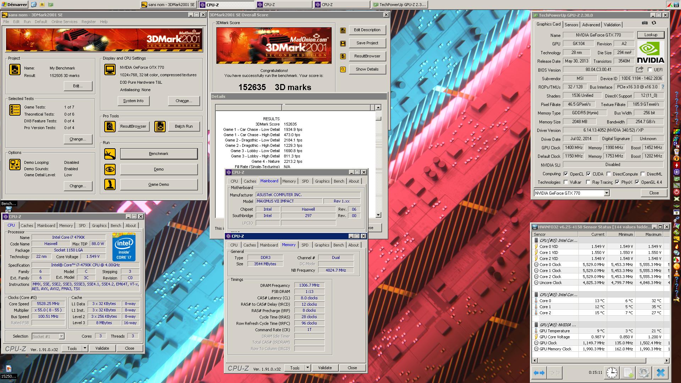This screenshot has width=681, height=383.
Task: Open the Tools dropdown arrow in CPU-Z Memory window
Action: click(x=308, y=368)
